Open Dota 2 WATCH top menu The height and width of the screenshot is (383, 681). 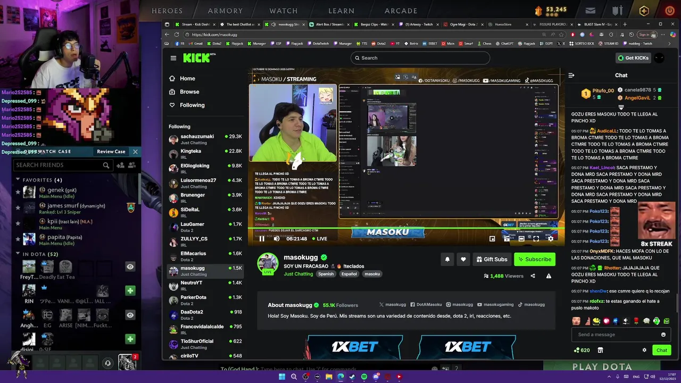coord(284,11)
